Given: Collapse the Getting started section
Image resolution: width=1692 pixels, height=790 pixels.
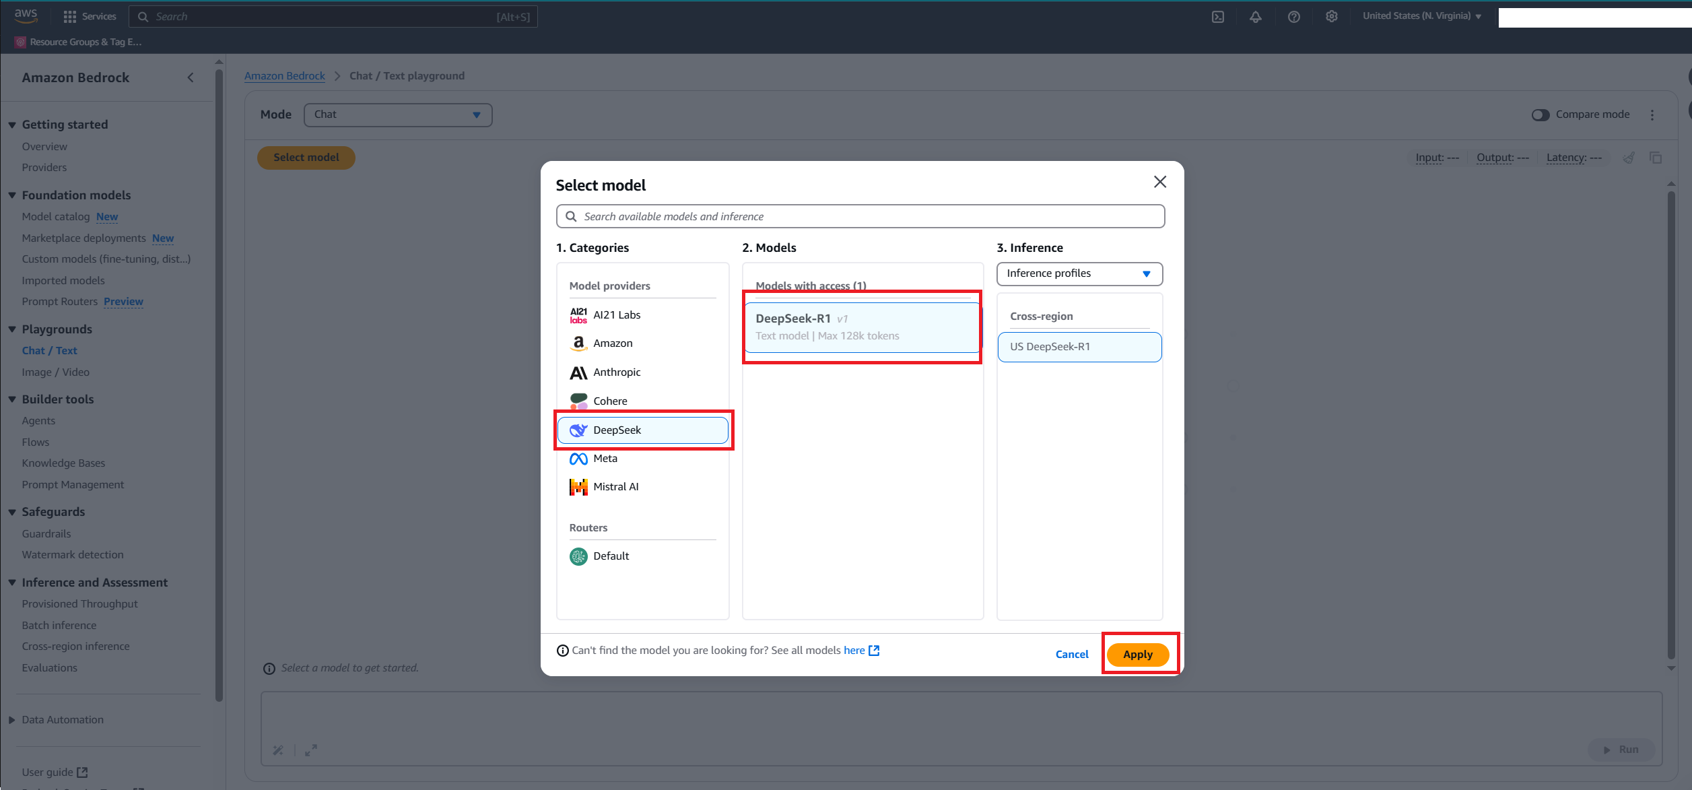Looking at the screenshot, I should coord(12,125).
